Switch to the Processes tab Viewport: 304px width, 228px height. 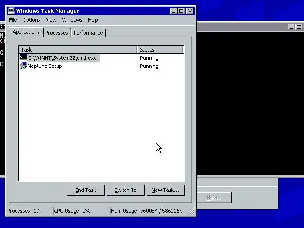57,33
